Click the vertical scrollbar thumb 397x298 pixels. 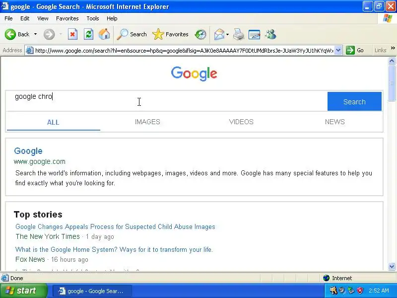(x=392, y=83)
